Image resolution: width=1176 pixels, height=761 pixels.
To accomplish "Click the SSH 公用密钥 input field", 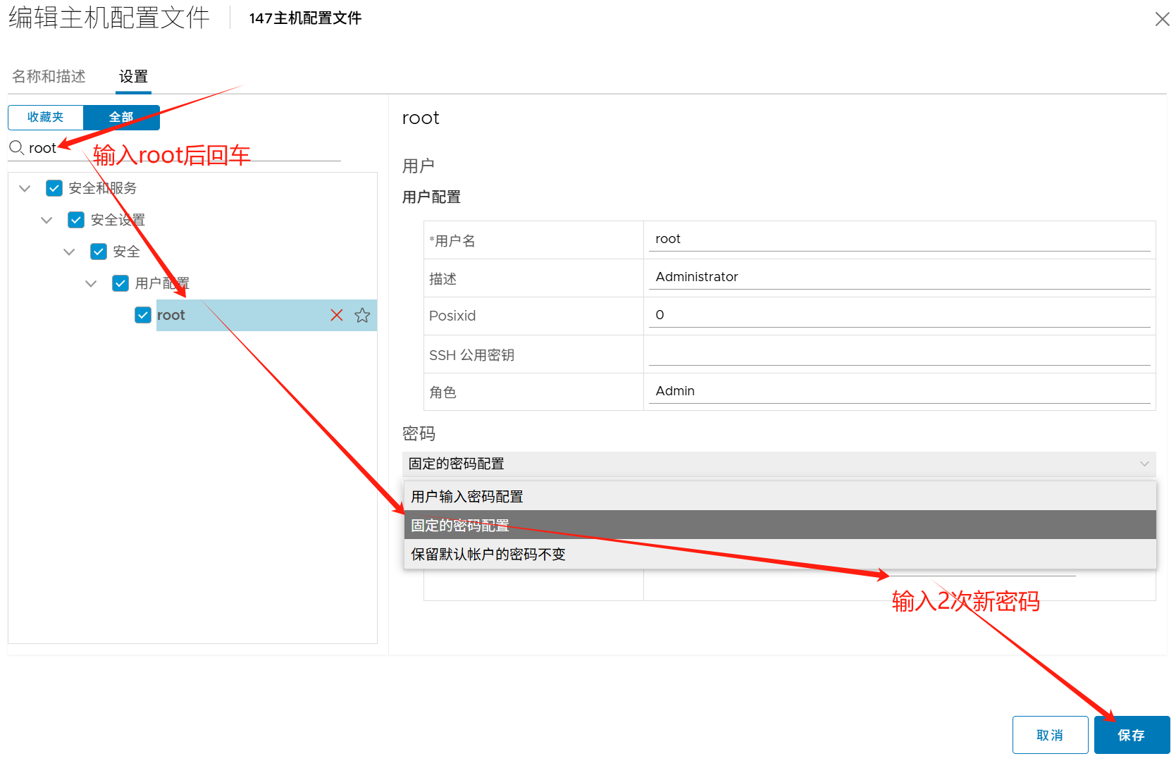I will tap(899, 353).
